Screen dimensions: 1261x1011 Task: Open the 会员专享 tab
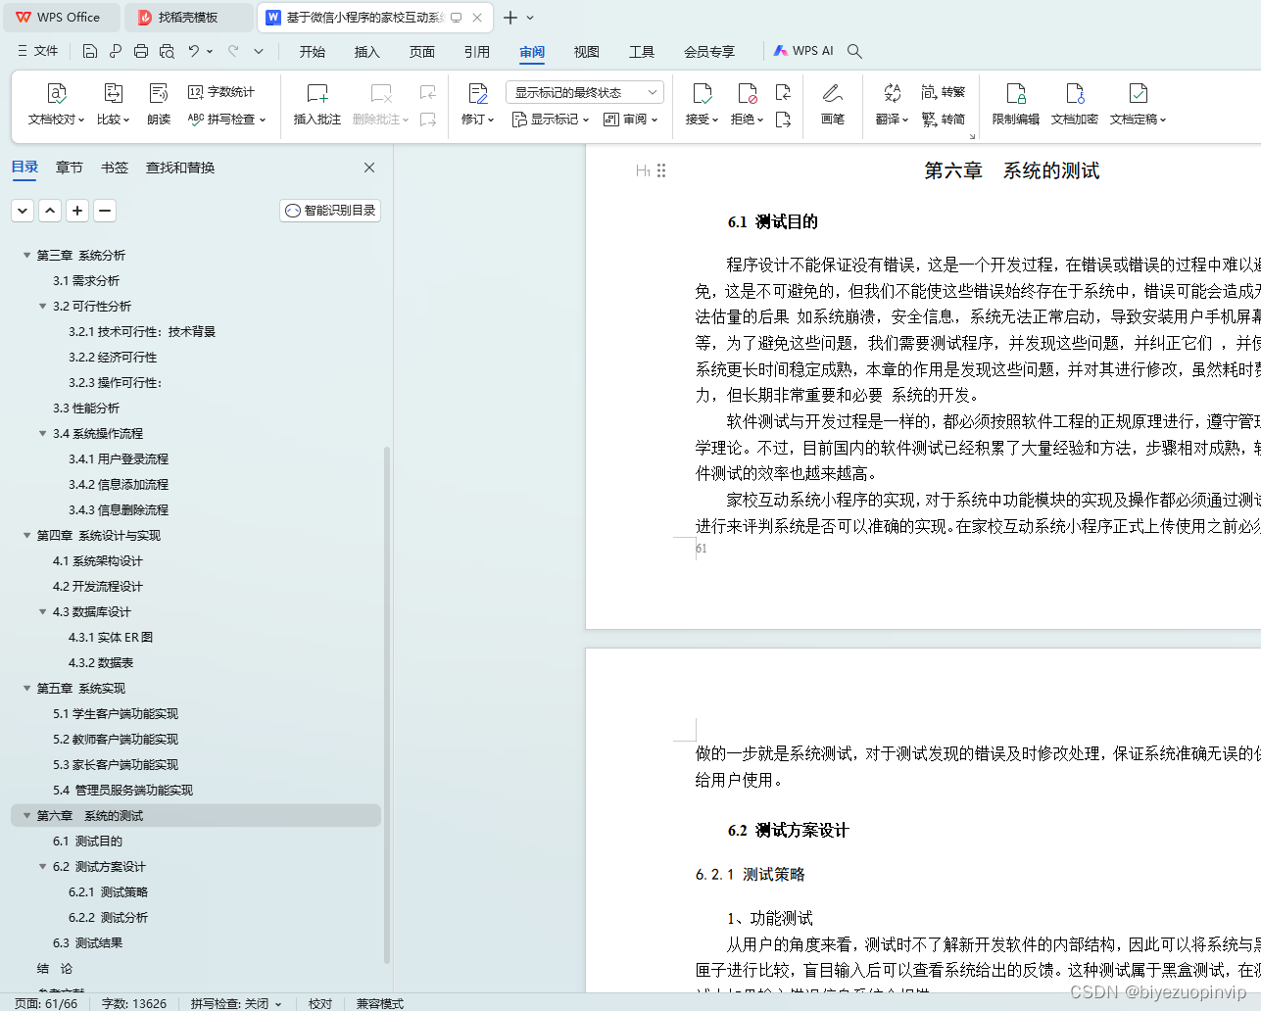(x=709, y=52)
